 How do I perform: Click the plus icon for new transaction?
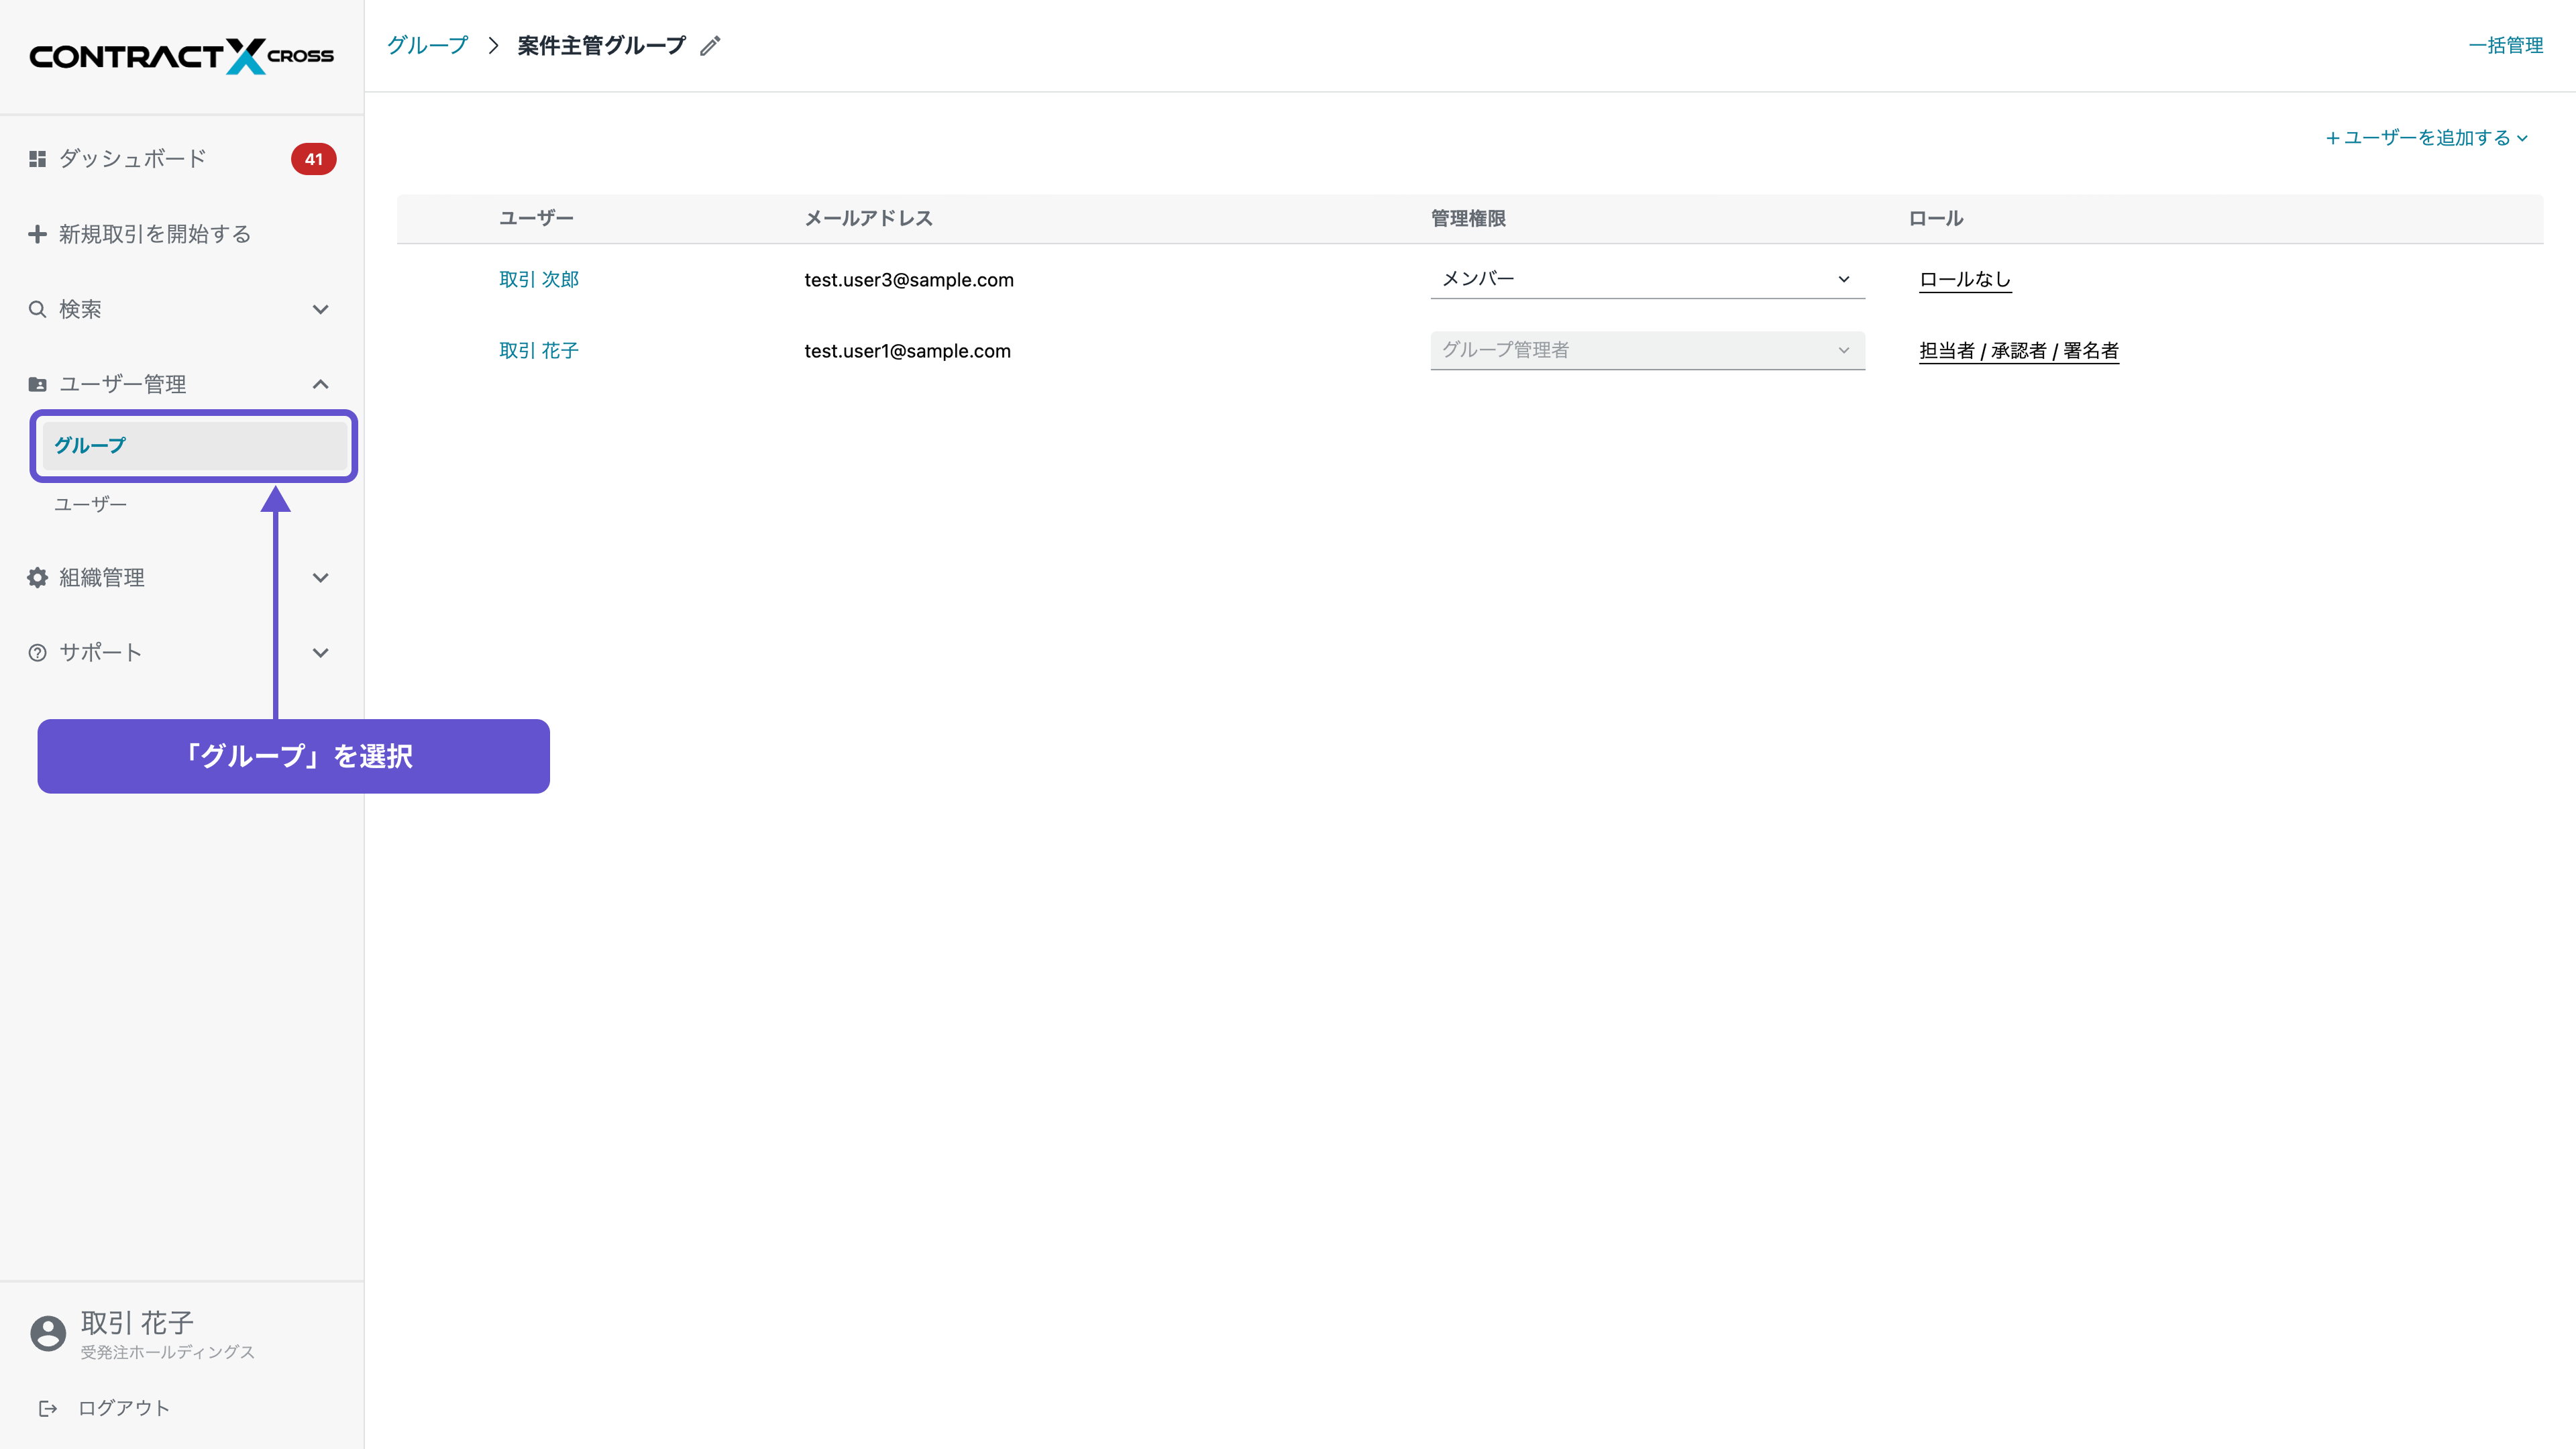pos(37,234)
